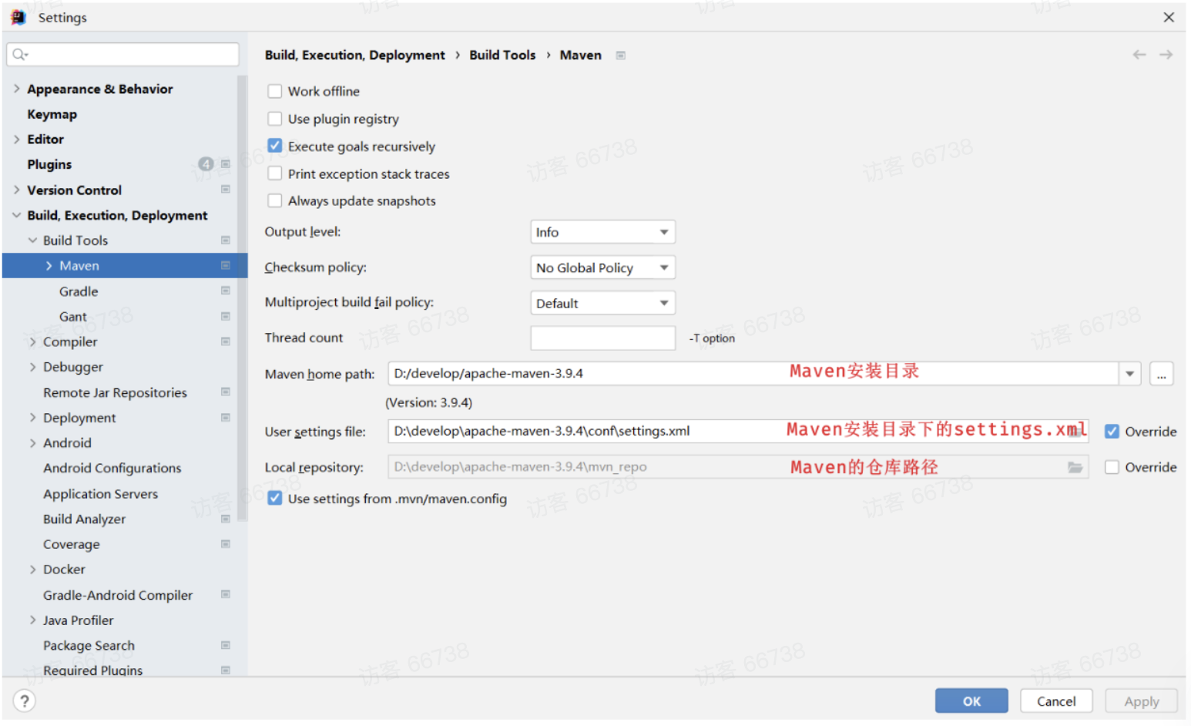This screenshot has height=726, width=1191.
Task: Enable Print exception stack traces
Action: coord(275,173)
